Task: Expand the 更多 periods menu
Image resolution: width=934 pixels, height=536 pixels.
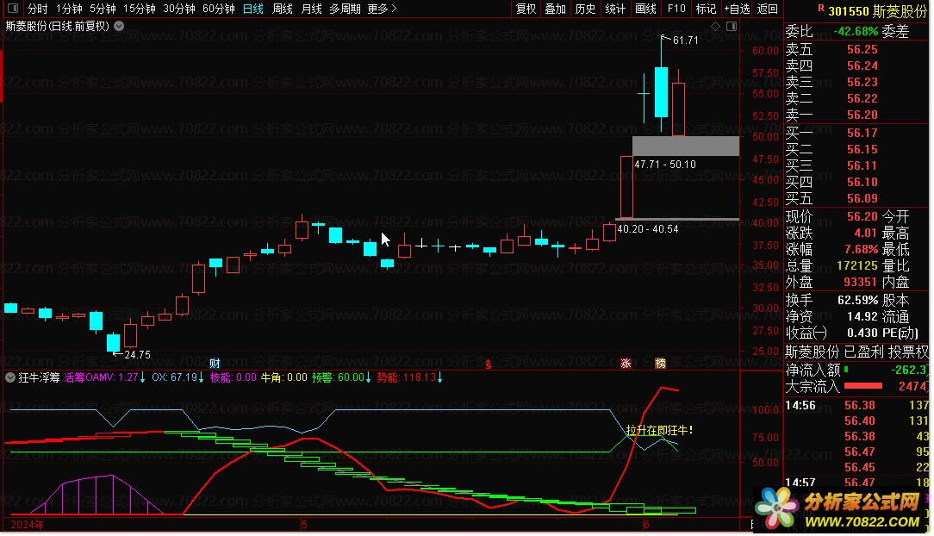Action: pos(382,9)
